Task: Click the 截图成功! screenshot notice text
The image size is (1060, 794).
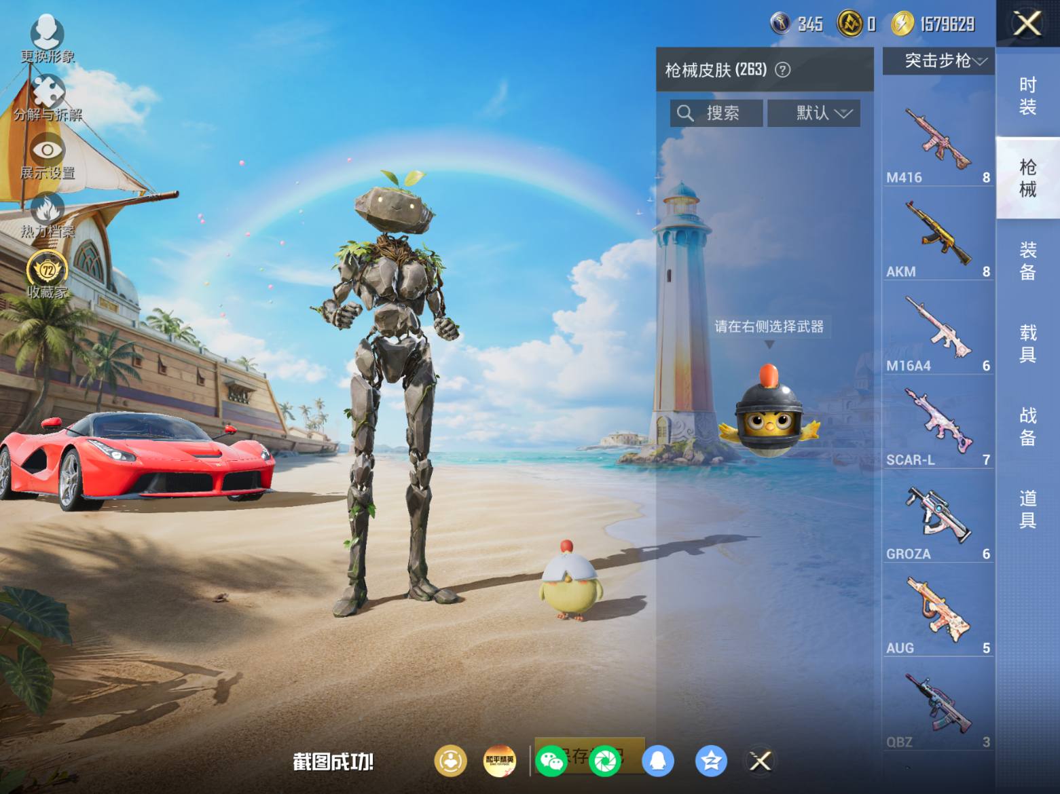Action: point(333,762)
